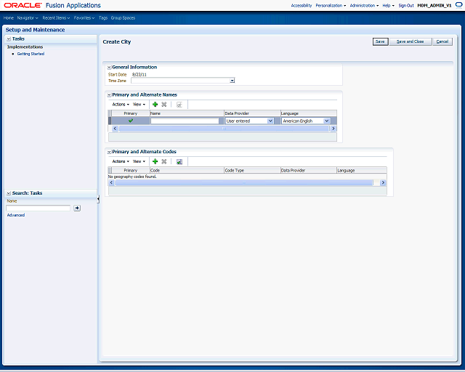Viewport: 465px width, 372px height.
Task: Click the Language column header in names table
Action: click(309, 113)
